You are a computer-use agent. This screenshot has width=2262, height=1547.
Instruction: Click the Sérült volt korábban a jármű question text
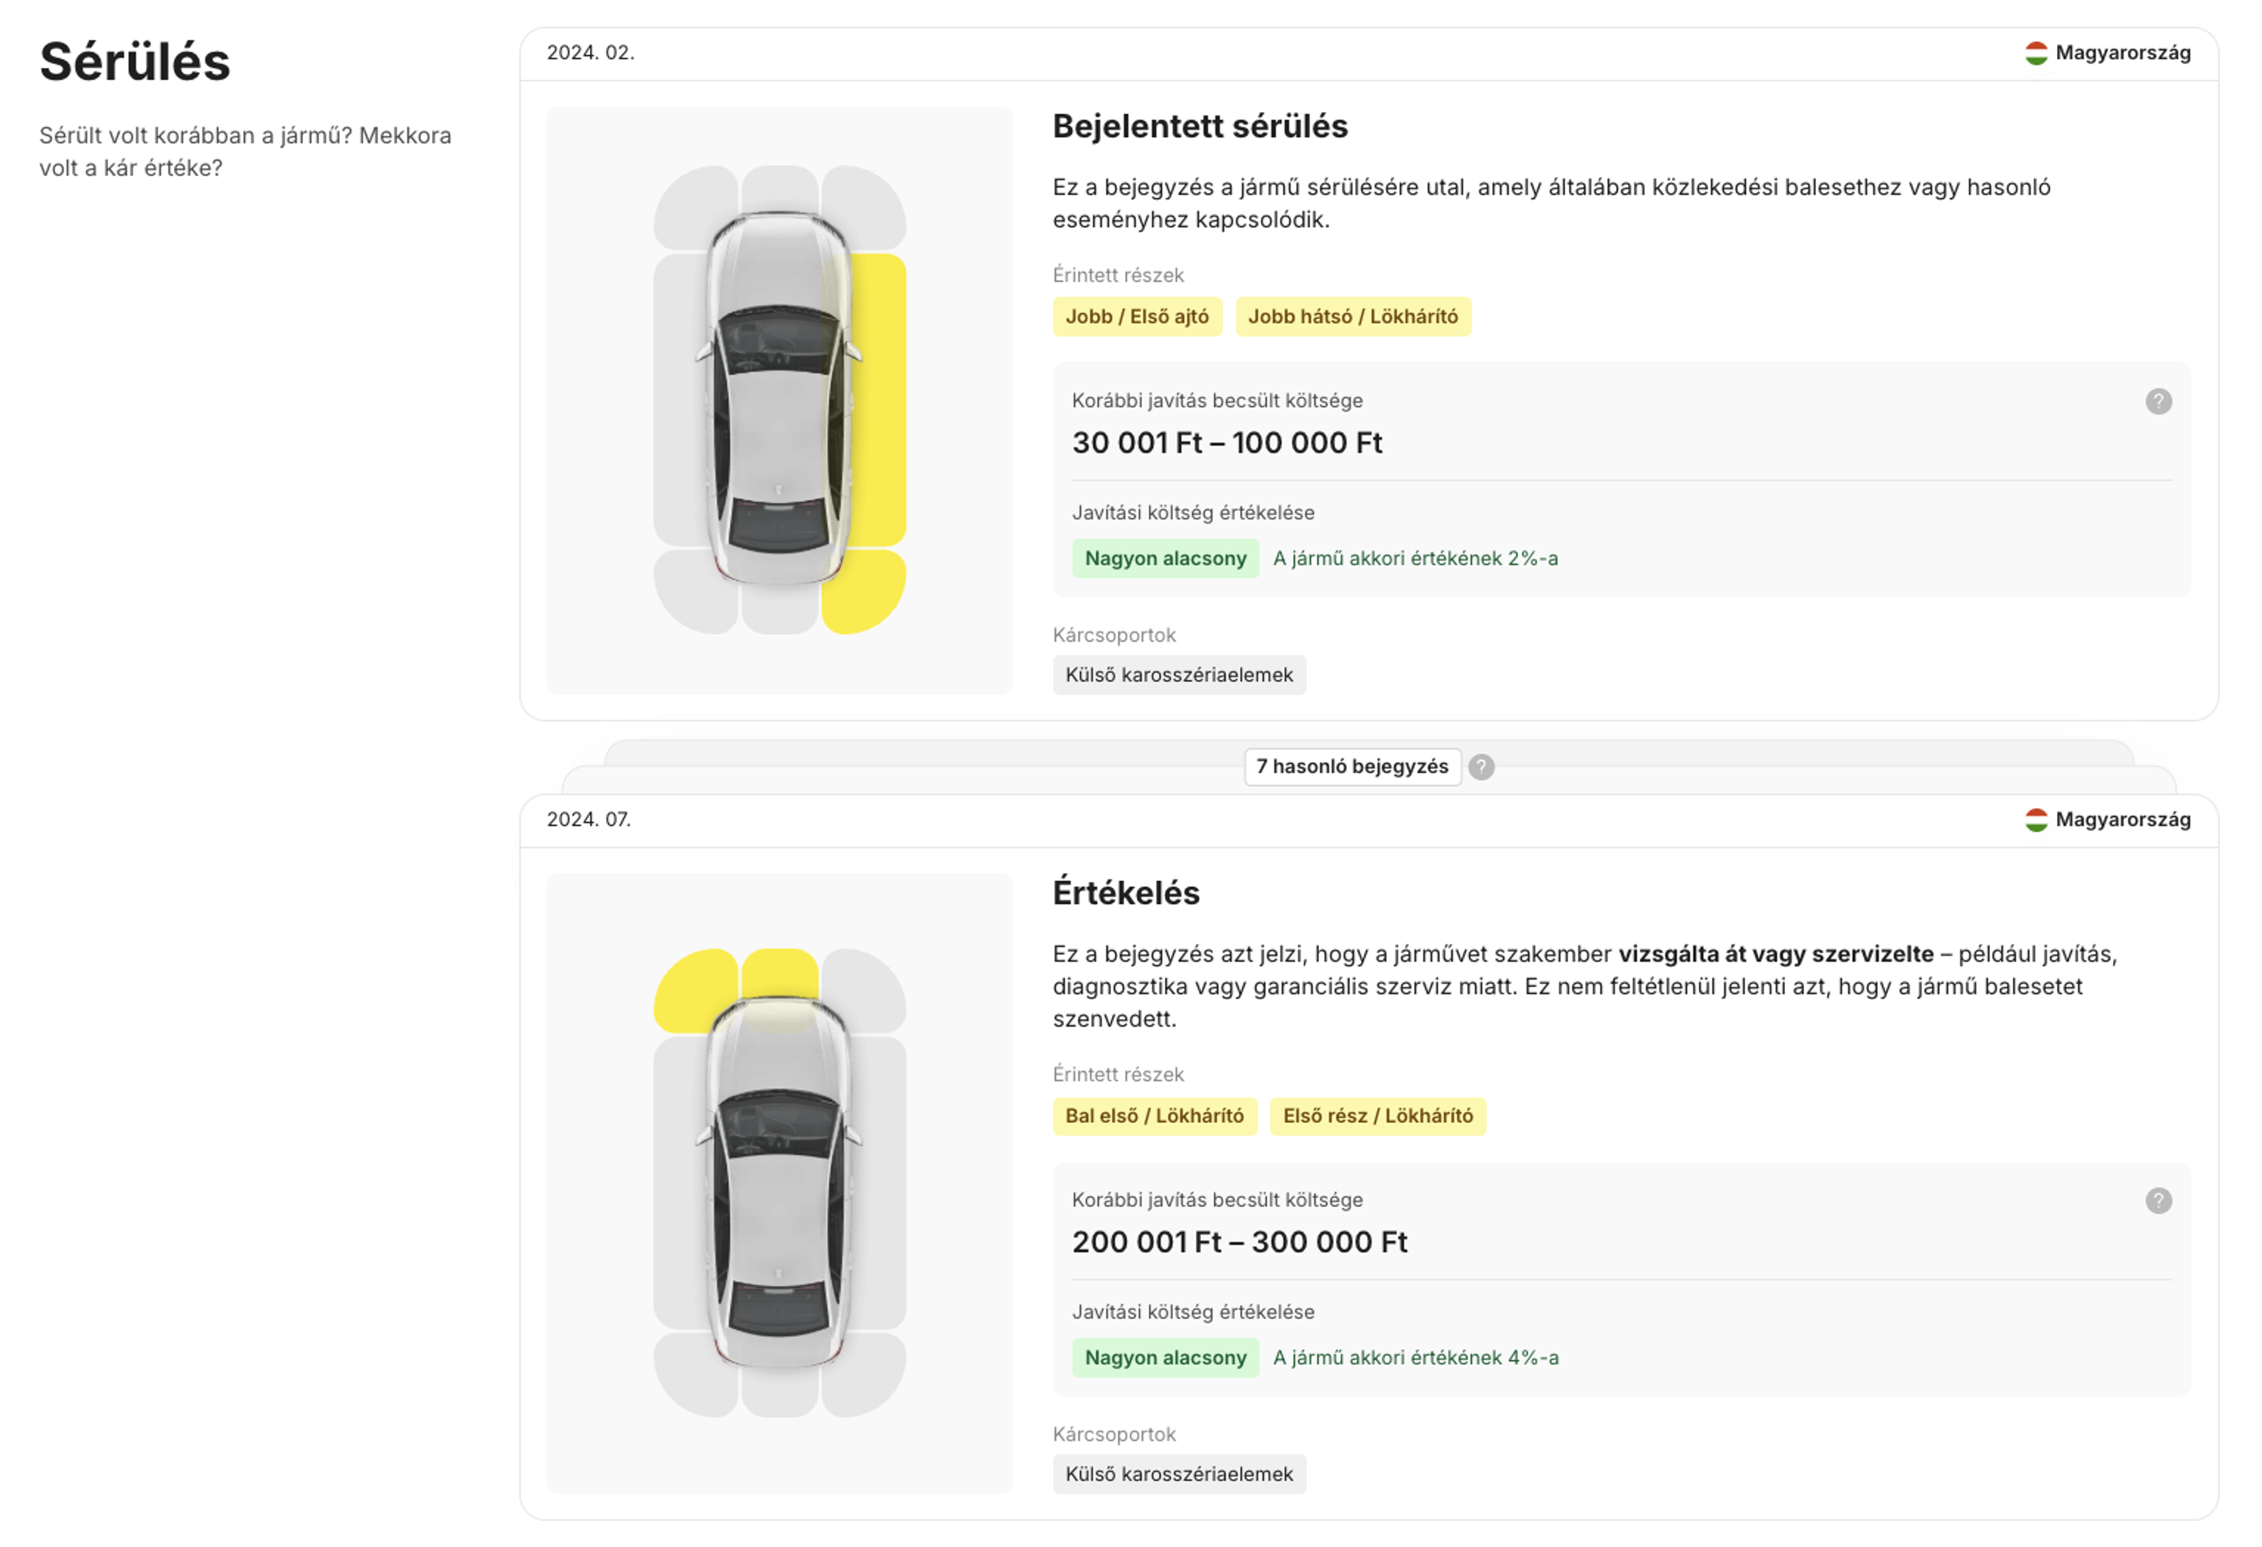245,151
